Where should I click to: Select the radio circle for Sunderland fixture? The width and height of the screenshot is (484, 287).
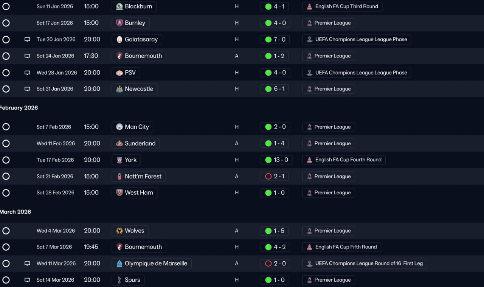tap(6, 143)
